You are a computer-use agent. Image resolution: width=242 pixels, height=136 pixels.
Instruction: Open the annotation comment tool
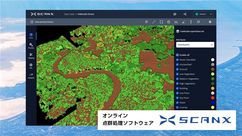198,22
